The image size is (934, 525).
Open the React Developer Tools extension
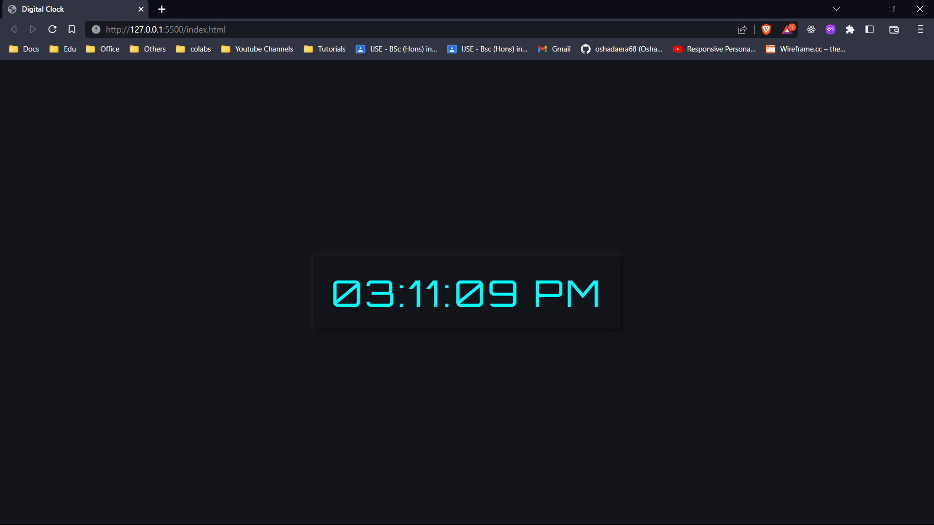click(811, 29)
